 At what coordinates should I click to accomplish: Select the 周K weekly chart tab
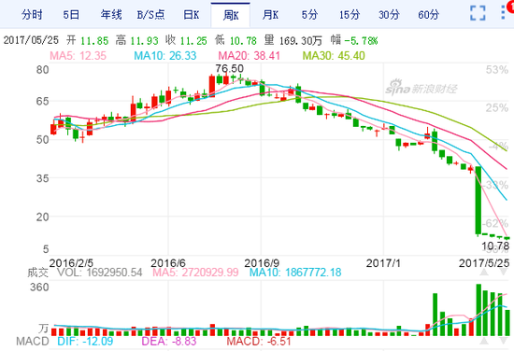[x=231, y=15]
